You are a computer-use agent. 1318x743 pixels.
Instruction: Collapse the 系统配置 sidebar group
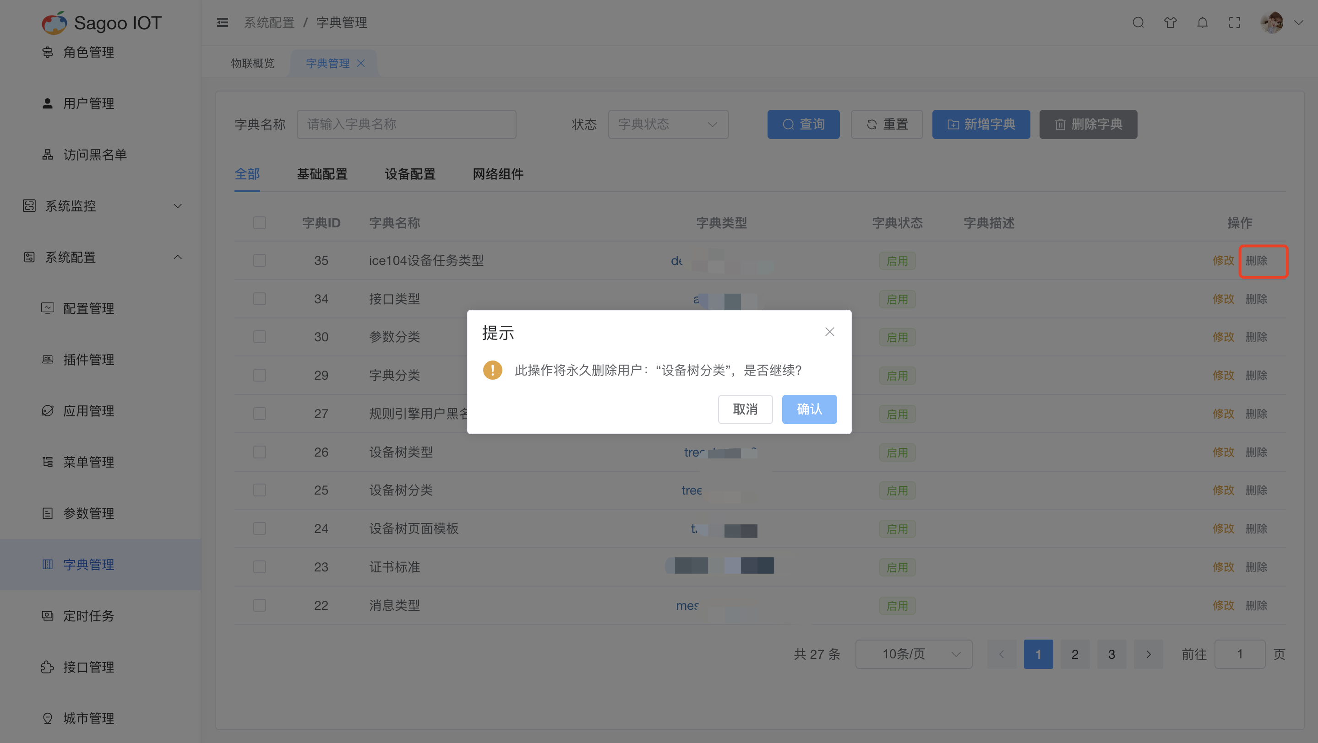[100, 257]
